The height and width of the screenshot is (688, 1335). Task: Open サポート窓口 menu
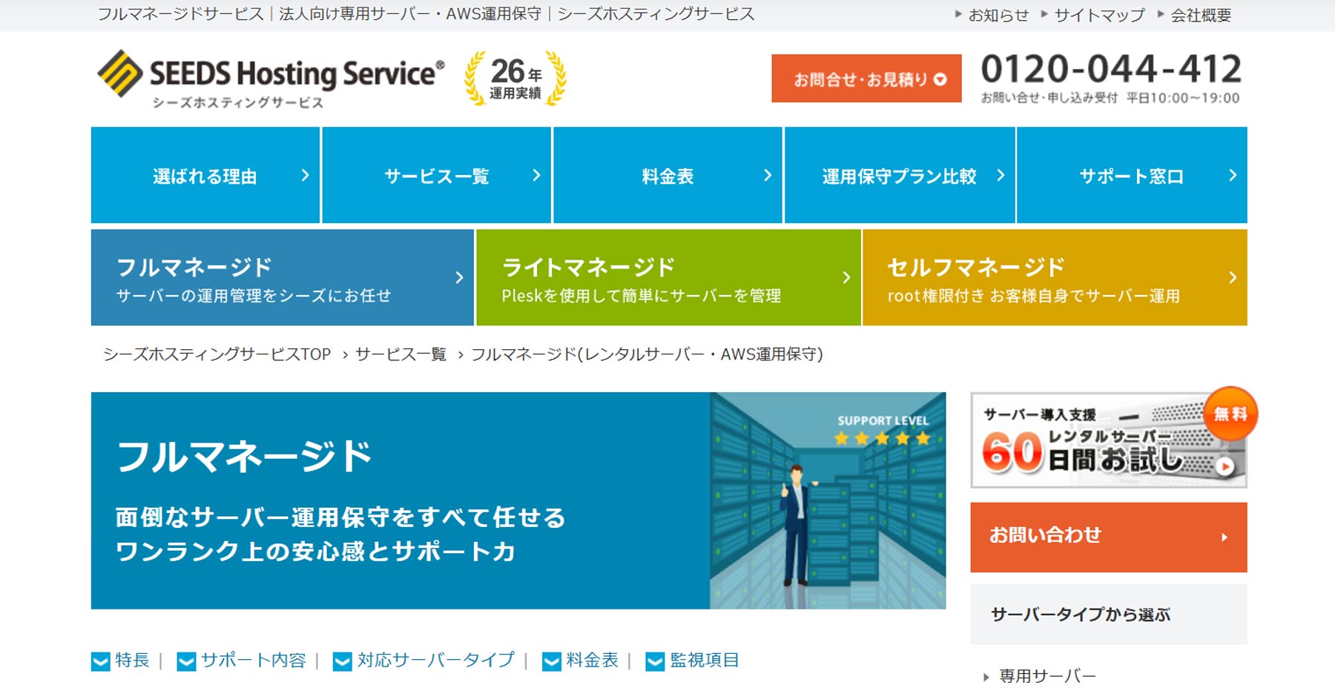tap(1132, 175)
